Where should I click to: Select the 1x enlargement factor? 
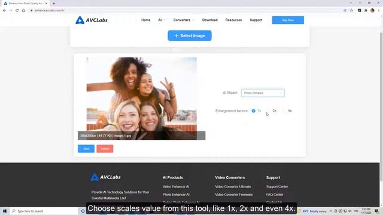254,111
